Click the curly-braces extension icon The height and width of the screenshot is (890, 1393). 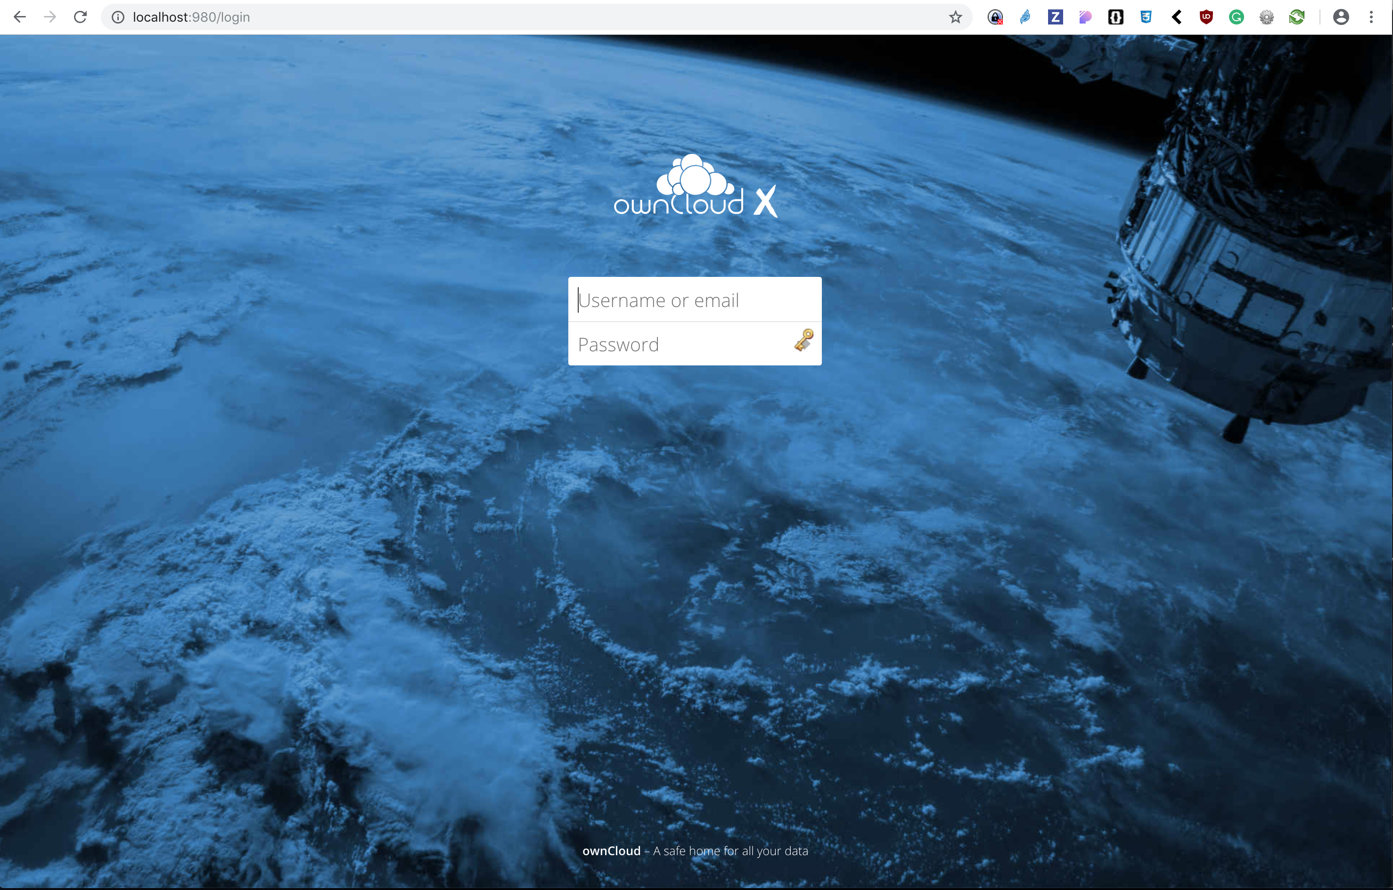click(x=1116, y=17)
